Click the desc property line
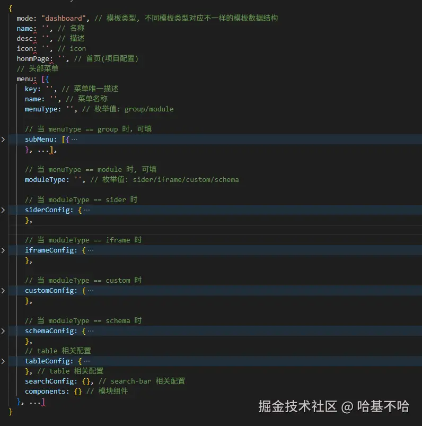Viewport: 422px width, 426px height. (50, 39)
